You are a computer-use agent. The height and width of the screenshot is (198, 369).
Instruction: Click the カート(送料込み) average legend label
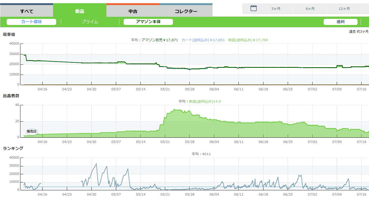203,40
